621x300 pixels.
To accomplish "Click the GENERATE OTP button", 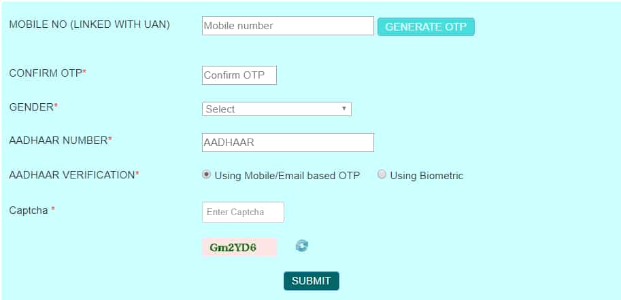I will 426,27.
